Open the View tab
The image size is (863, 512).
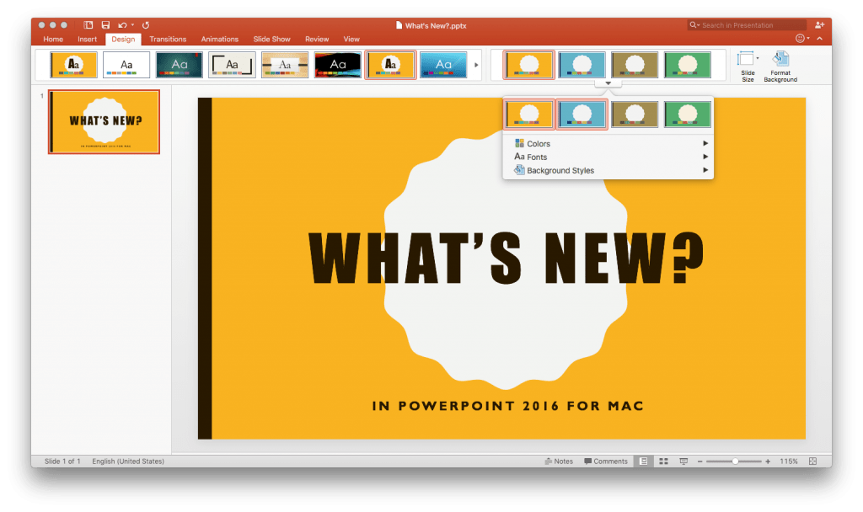351,39
